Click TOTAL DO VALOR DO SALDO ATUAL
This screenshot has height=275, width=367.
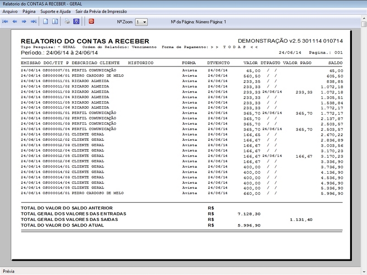[62, 225]
